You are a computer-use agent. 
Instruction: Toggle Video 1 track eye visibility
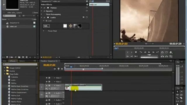(46, 85)
